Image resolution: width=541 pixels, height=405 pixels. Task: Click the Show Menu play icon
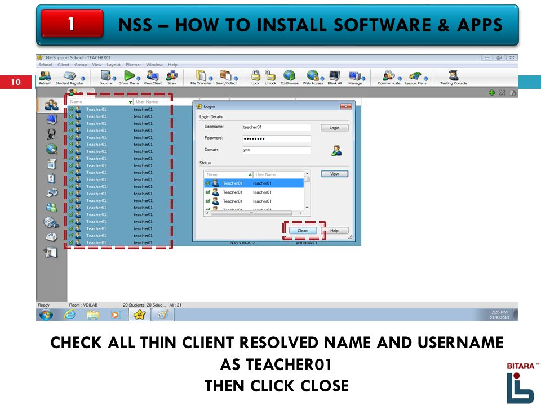click(x=129, y=78)
